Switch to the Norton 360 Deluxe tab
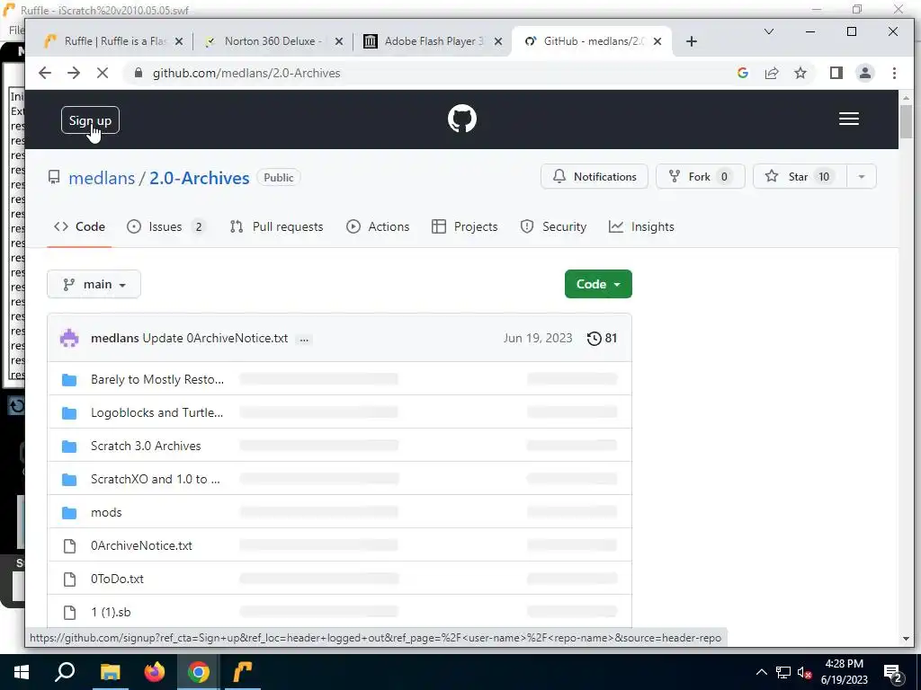Image resolution: width=921 pixels, height=690 pixels. pos(273,41)
